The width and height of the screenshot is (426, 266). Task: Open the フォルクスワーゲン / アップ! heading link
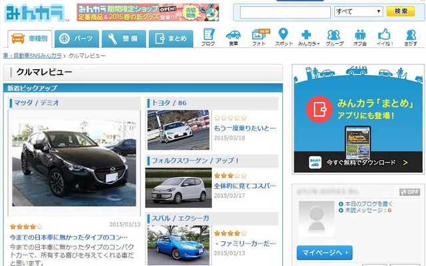(195, 161)
